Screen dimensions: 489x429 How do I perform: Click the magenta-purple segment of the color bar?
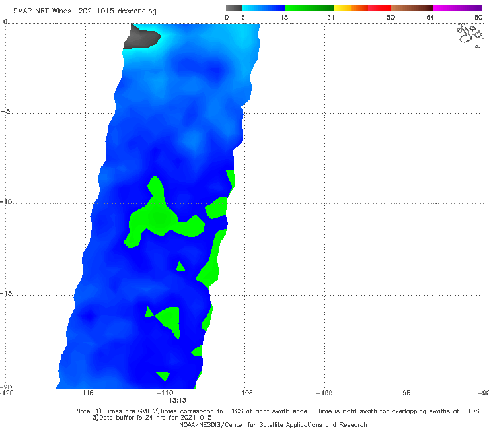click(x=457, y=8)
